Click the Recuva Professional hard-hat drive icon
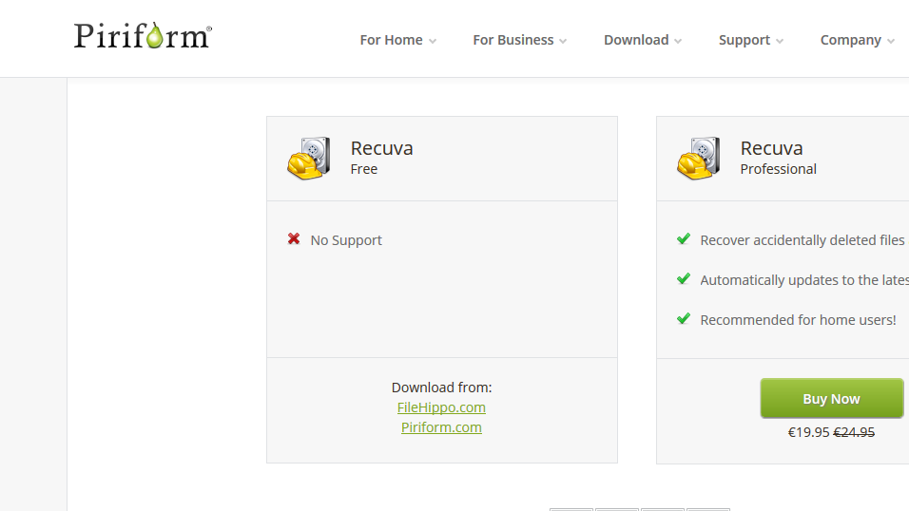 coord(699,159)
